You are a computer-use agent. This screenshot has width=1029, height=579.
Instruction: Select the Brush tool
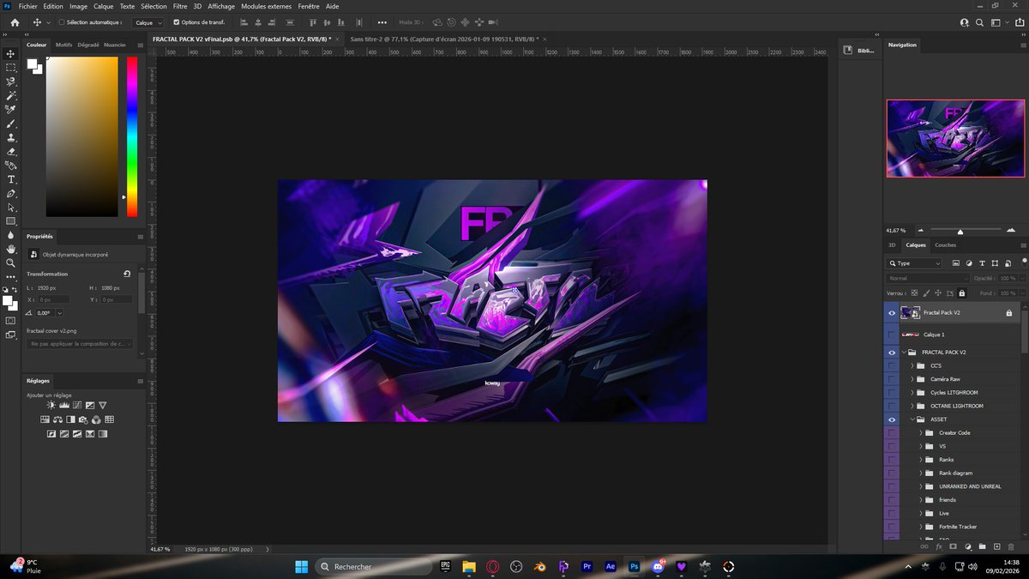pos(11,124)
